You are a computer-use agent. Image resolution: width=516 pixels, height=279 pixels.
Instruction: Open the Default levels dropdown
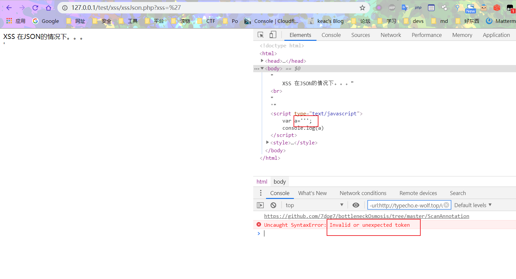coord(473,205)
